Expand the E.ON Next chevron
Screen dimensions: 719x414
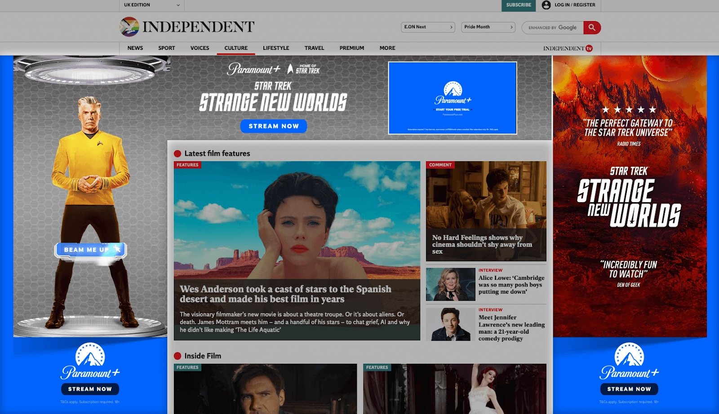coord(451,27)
